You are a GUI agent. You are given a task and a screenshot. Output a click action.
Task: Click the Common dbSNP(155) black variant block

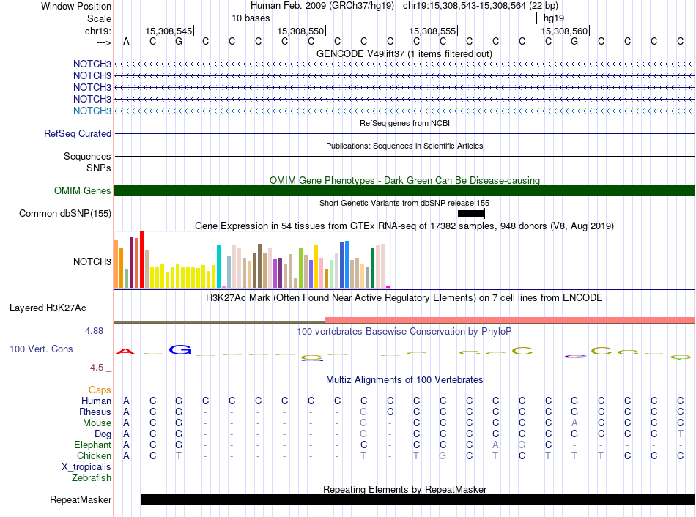471,213
